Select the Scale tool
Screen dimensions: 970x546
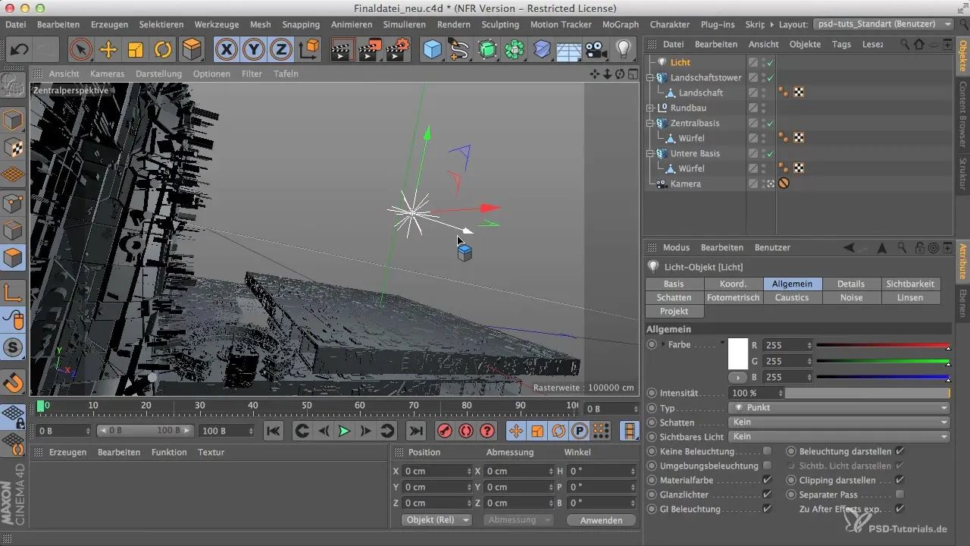tap(136, 50)
